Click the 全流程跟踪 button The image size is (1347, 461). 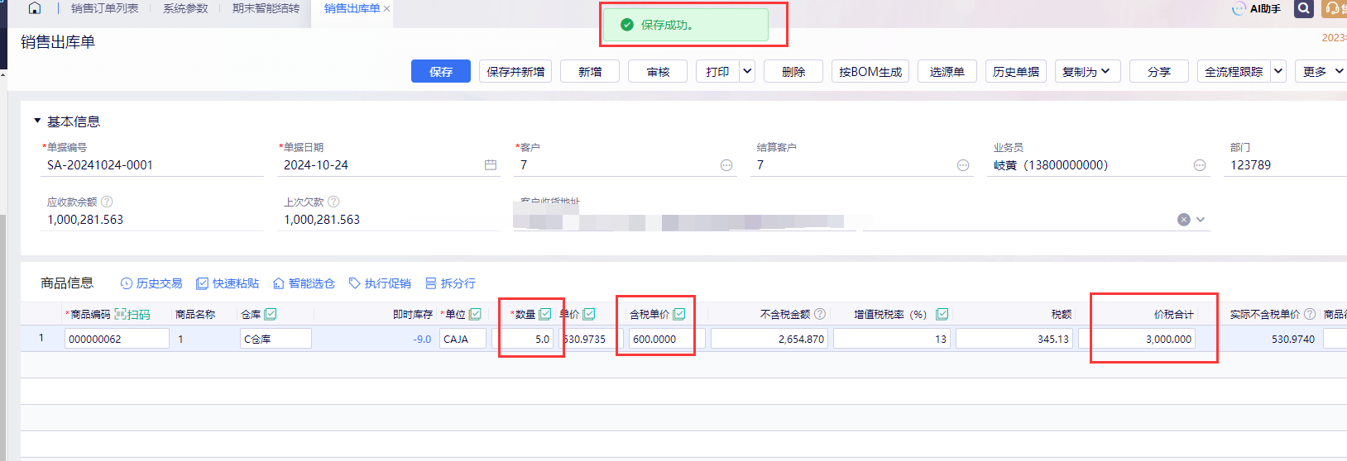tap(1234, 71)
